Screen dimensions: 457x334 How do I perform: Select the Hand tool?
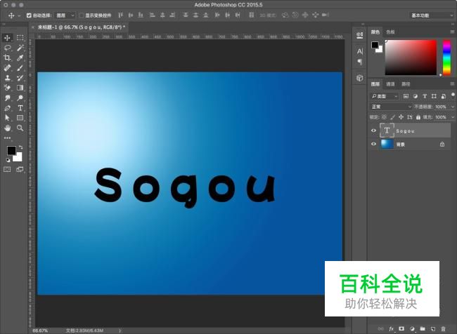(7, 128)
